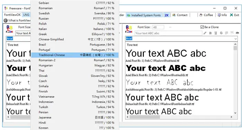Choose Japanese from the language list
Image resolution: width=242 pixels, height=130 pixels.
pyautogui.click(x=75, y=118)
